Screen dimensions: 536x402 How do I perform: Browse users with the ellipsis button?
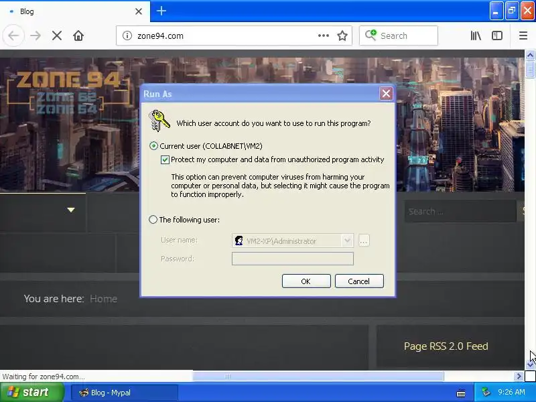pos(364,241)
